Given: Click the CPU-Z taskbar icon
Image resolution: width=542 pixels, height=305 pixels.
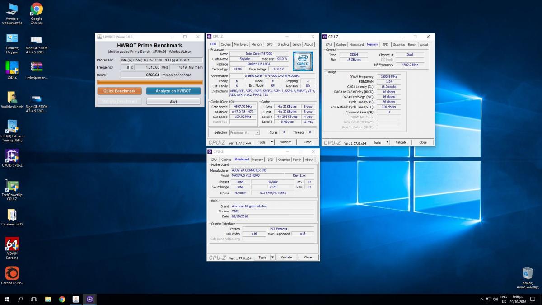Looking at the screenshot, I should pyautogui.click(x=89, y=299).
